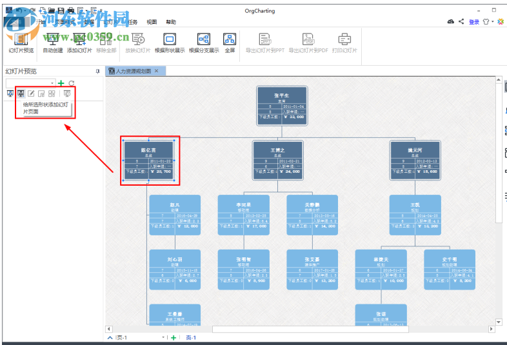
Task: Click the 登录 login link
Action: (x=474, y=22)
